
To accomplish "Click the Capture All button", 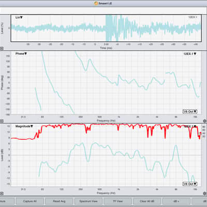I will pyautogui.click(x=30, y=201).
